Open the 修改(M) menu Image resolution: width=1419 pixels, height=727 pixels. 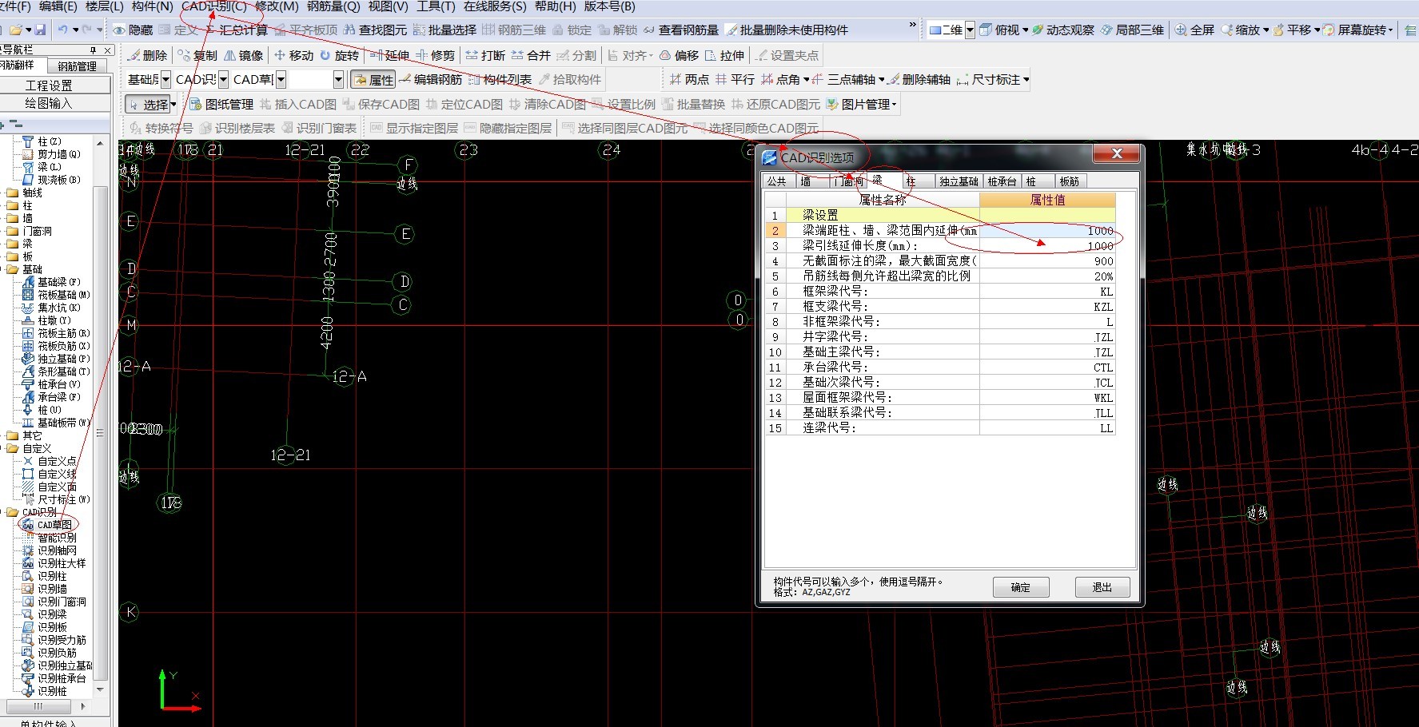pyautogui.click(x=277, y=6)
